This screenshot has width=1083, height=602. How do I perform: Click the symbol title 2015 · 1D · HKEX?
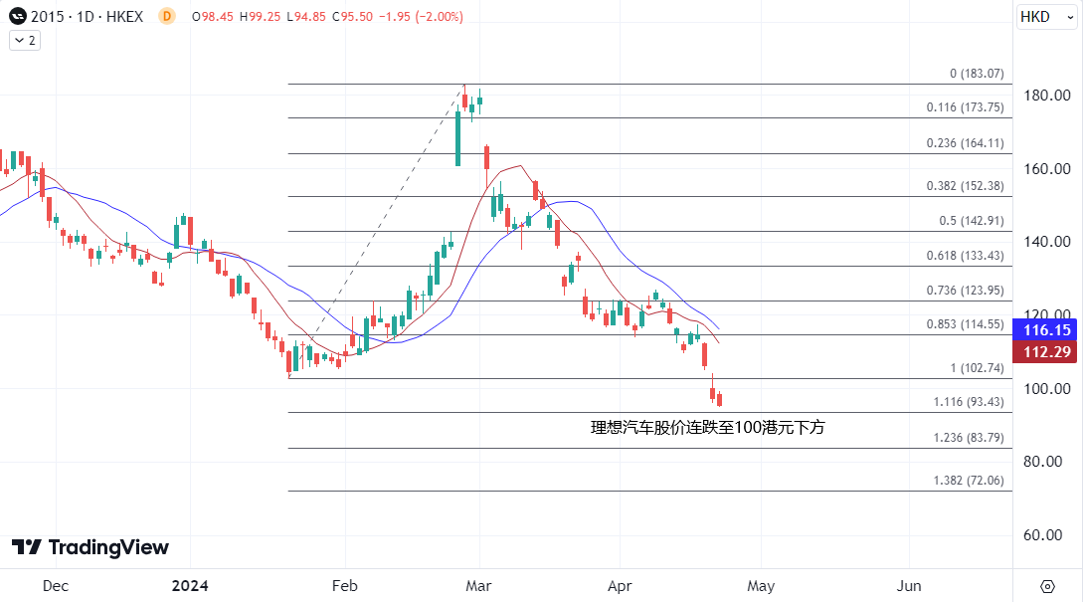(x=88, y=17)
